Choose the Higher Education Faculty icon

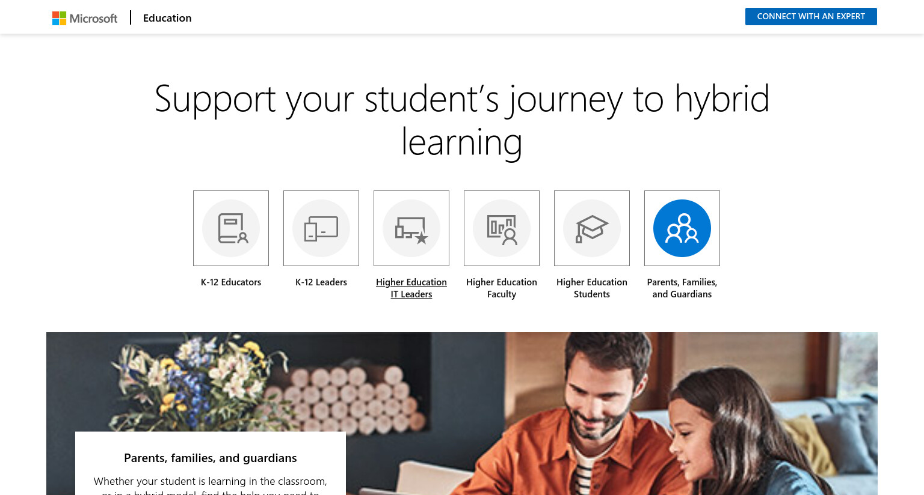502,228
